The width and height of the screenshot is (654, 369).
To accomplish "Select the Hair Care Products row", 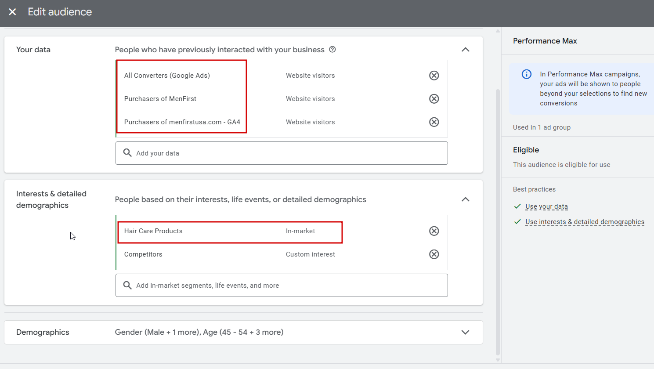I will point(282,231).
